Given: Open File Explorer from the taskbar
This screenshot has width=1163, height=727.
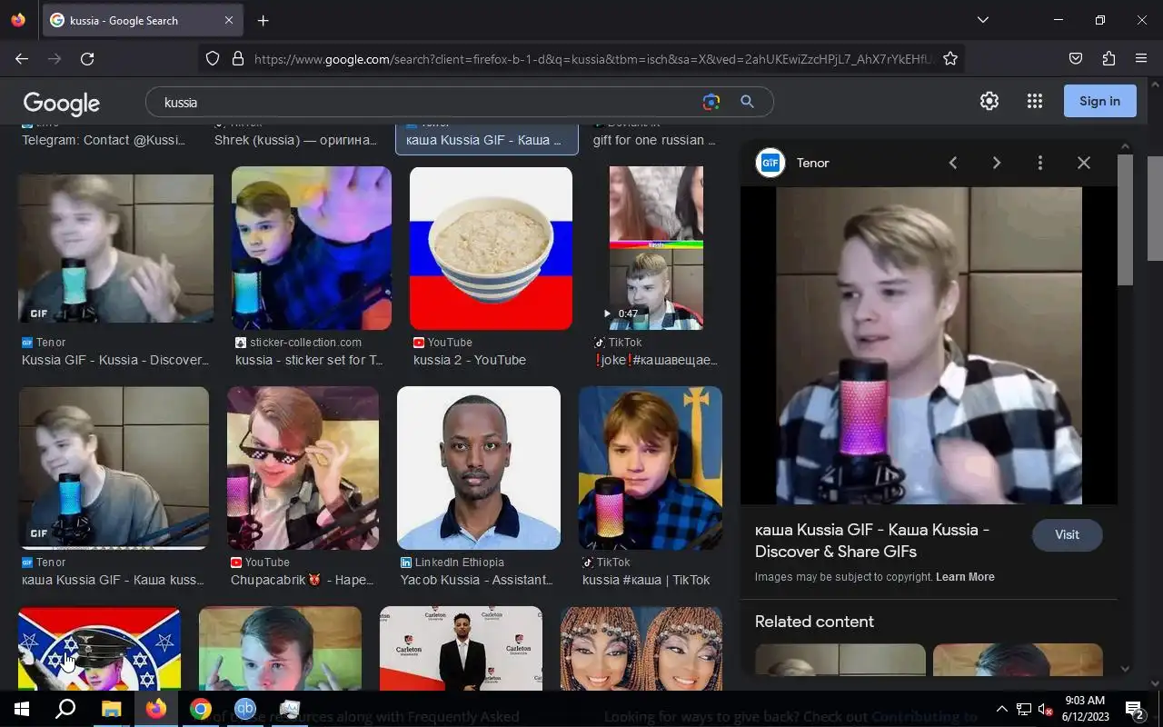Looking at the screenshot, I should point(111,709).
